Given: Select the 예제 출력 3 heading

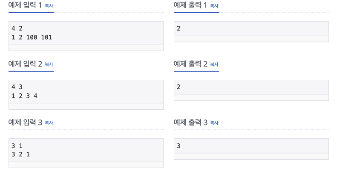Looking at the screenshot, I should tap(190, 123).
